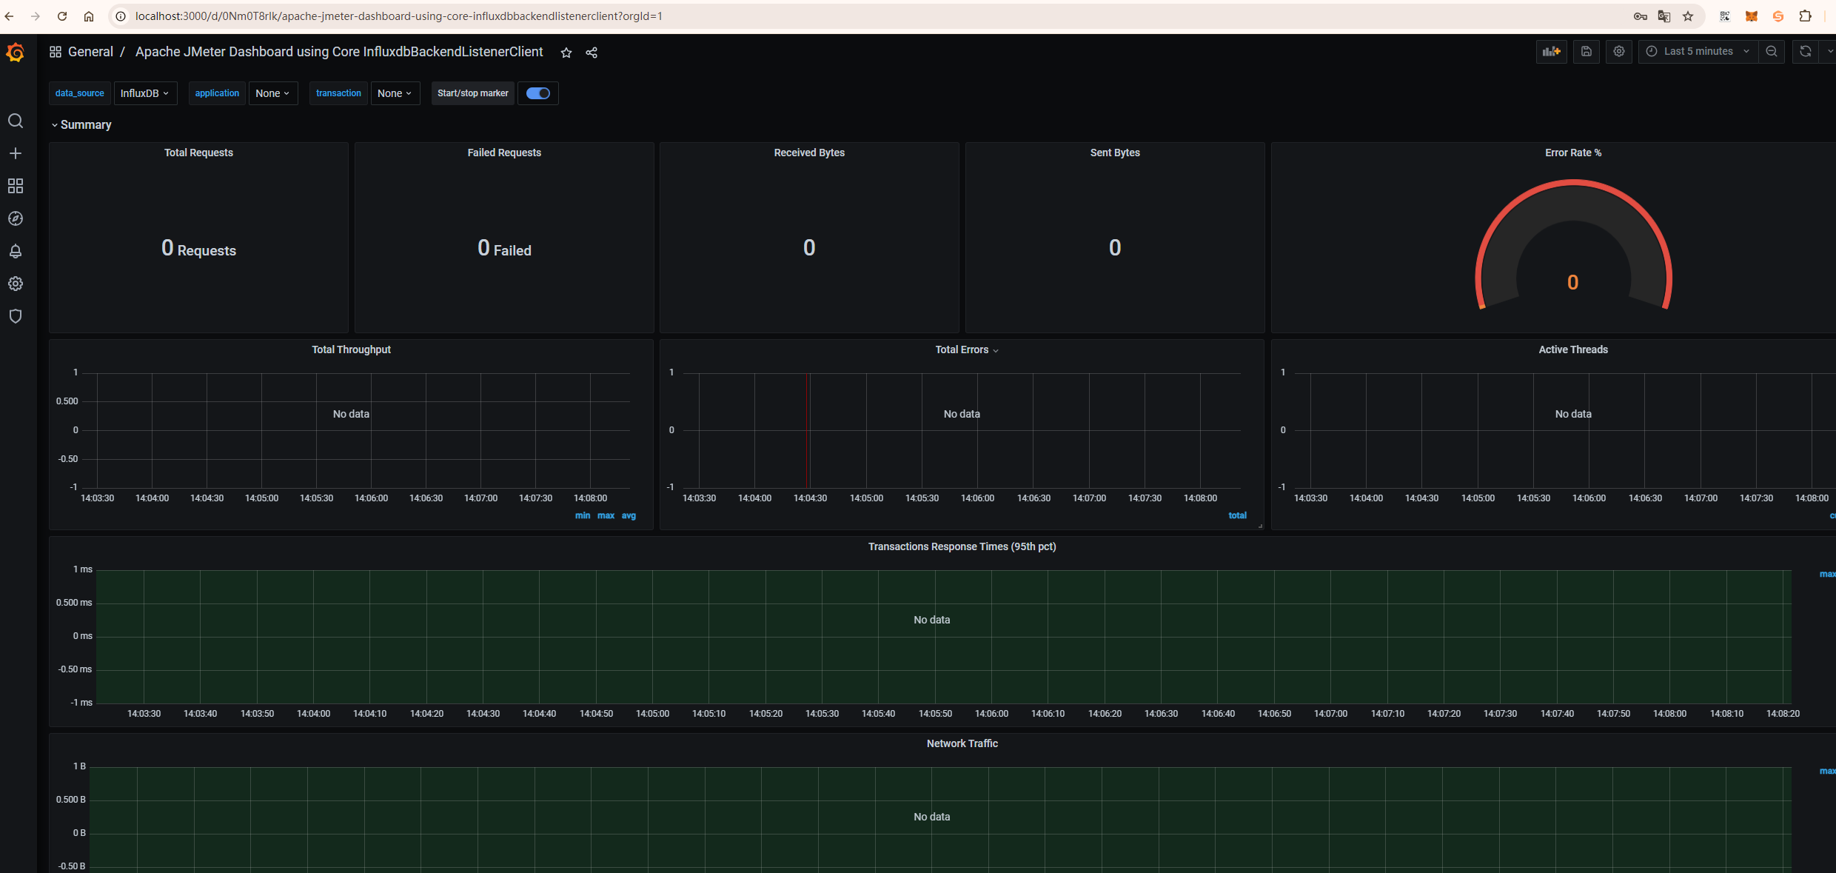Open the sidebar Search dashboards icon
The image size is (1836, 873).
coord(16,121)
